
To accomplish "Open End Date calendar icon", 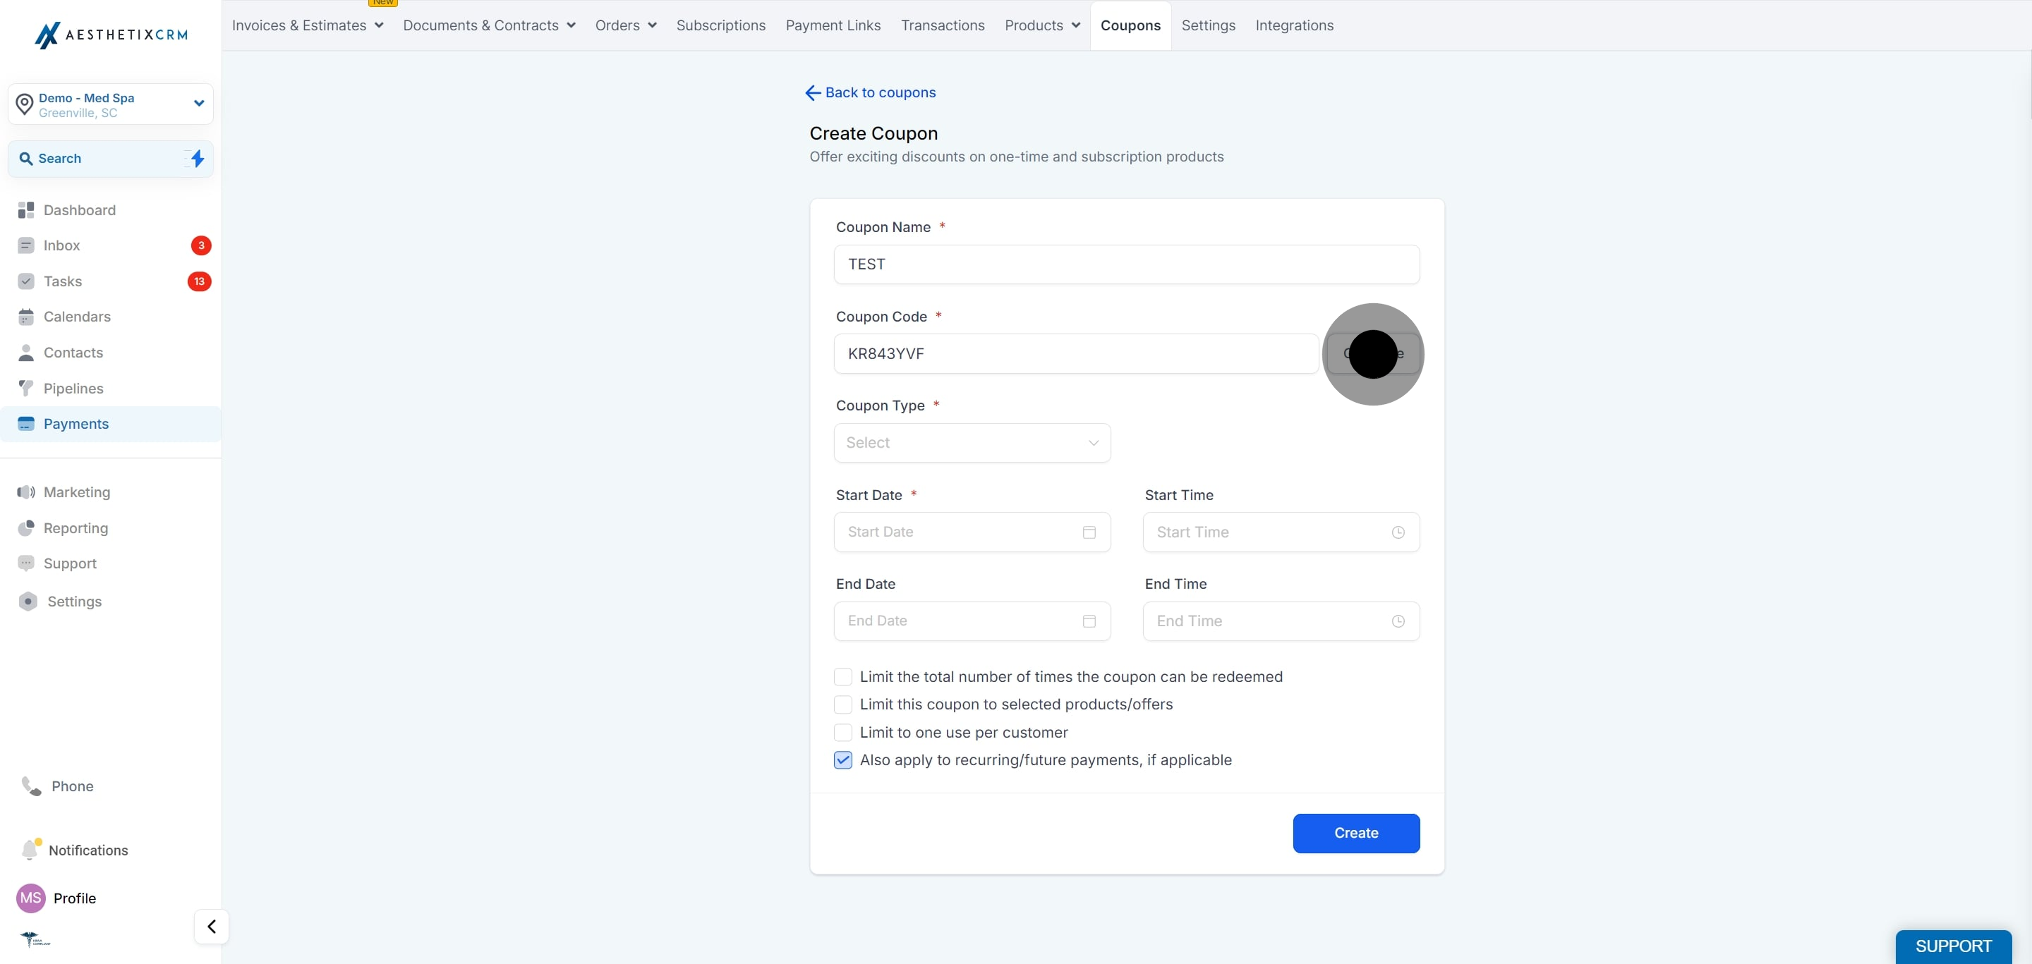I will pyautogui.click(x=1089, y=621).
